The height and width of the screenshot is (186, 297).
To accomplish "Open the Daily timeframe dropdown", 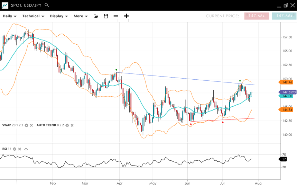I will point(10,16).
